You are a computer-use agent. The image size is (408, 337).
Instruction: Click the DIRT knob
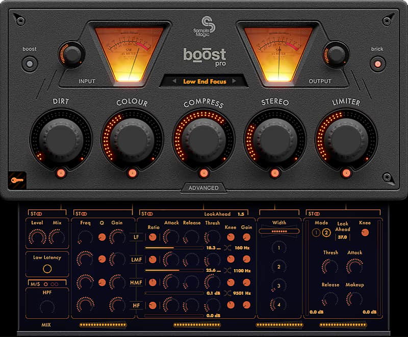coord(61,140)
